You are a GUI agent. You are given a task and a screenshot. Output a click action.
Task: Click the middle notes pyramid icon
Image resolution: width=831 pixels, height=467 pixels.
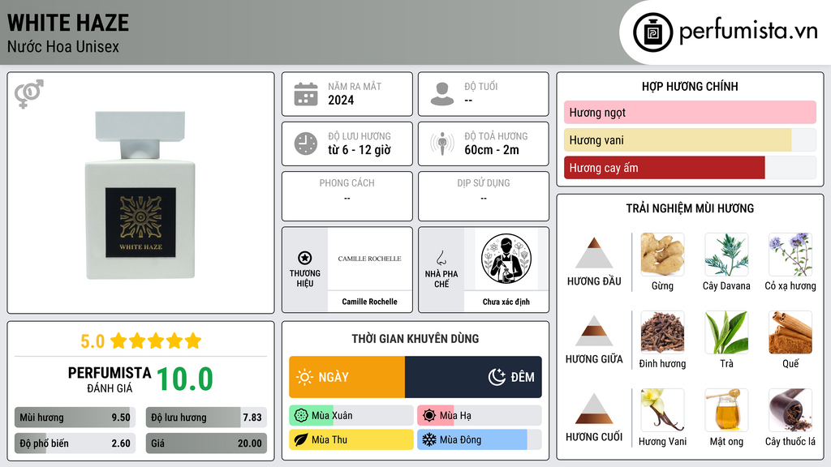click(594, 331)
